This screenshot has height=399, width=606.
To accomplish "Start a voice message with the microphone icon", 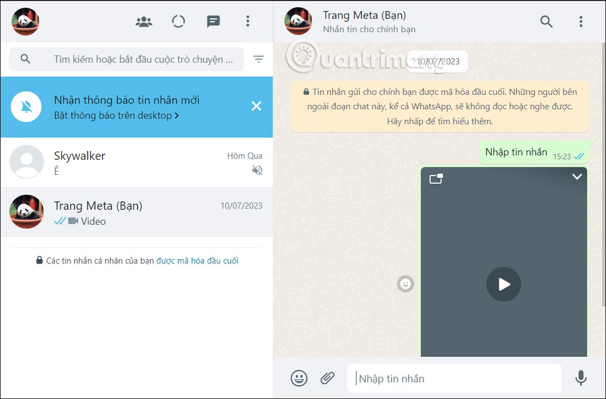I will click(x=580, y=378).
